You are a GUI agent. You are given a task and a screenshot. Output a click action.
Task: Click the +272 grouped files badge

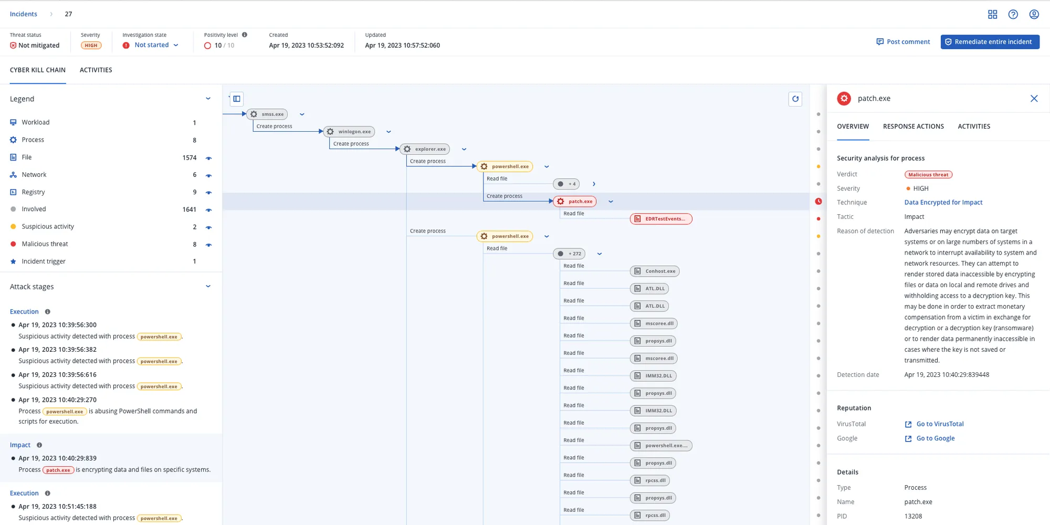[569, 254]
